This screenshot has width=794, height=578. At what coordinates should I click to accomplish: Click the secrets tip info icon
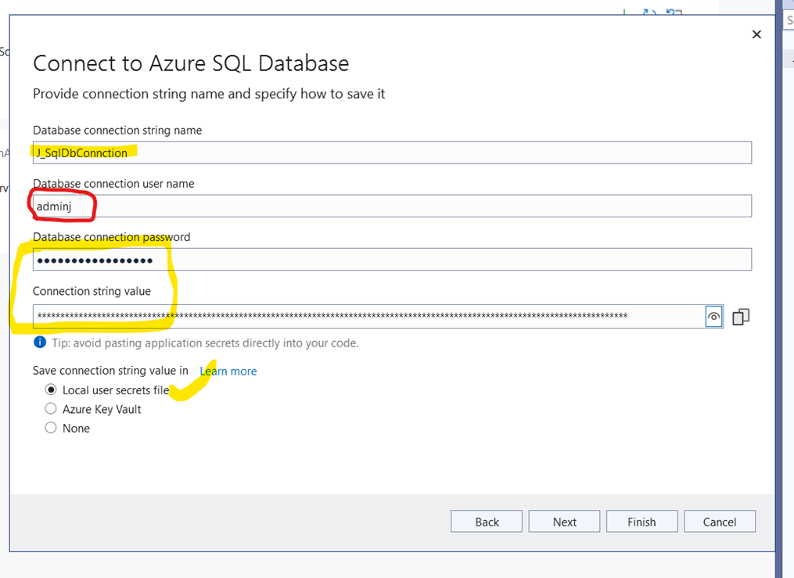(x=39, y=343)
